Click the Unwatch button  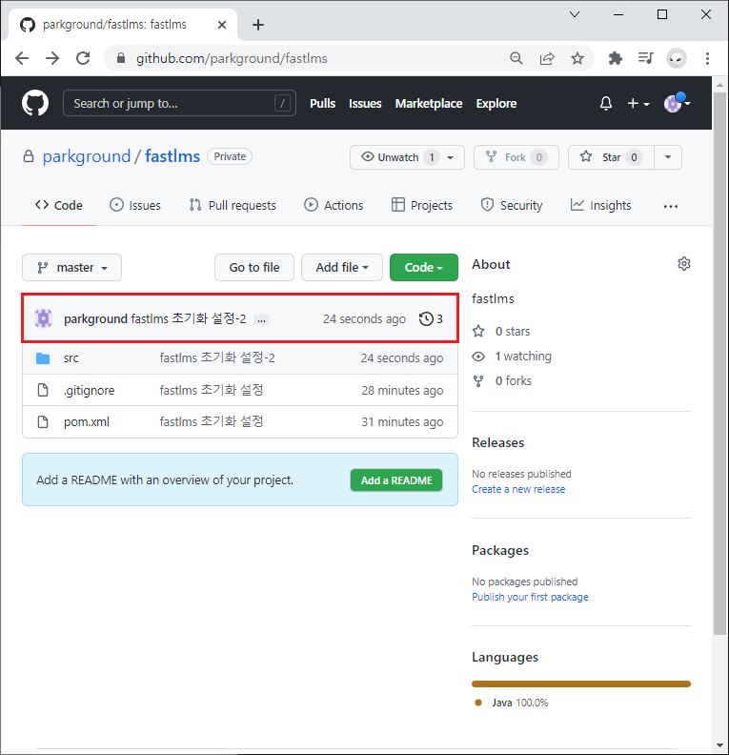396,157
